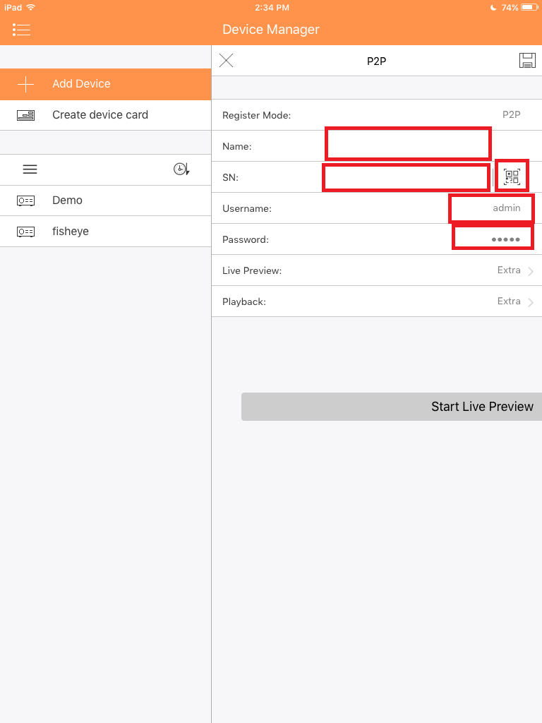
Task: Close the P2P panel with X
Action: point(226,61)
